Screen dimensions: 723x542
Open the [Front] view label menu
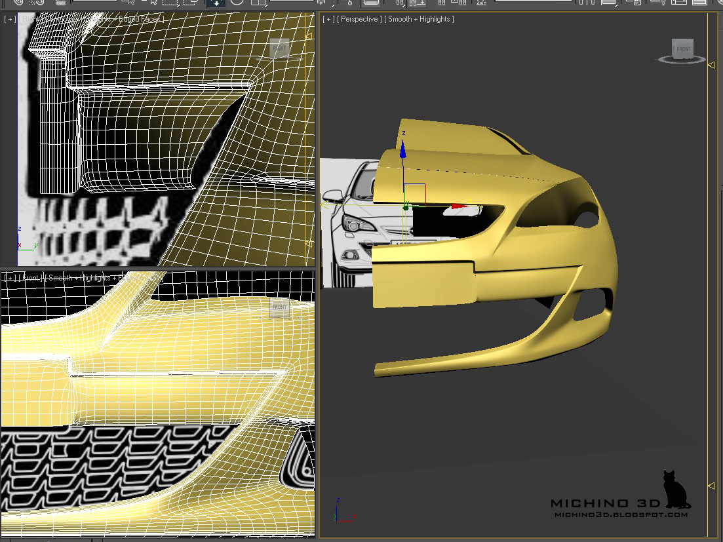[x=31, y=278]
